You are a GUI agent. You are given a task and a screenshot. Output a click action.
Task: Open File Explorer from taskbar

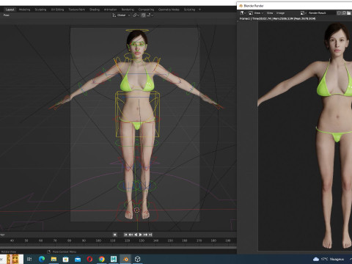(54, 259)
